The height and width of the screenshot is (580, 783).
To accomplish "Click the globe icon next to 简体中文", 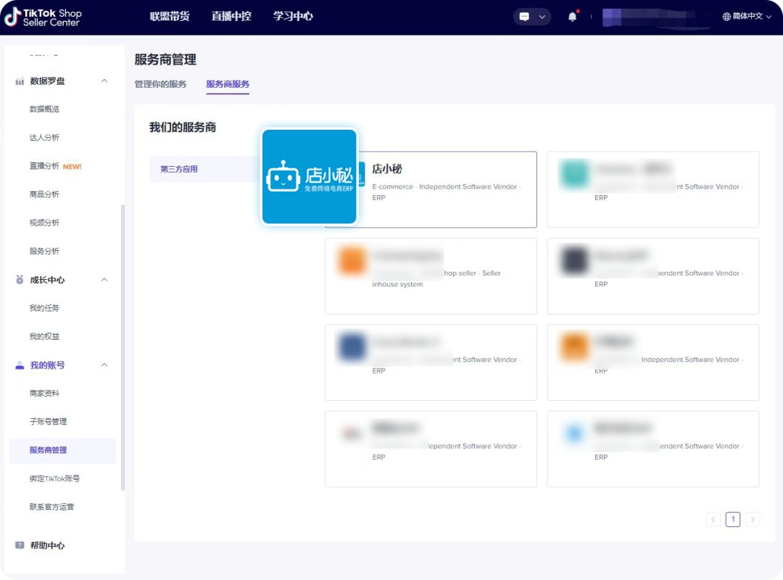I will pos(726,16).
